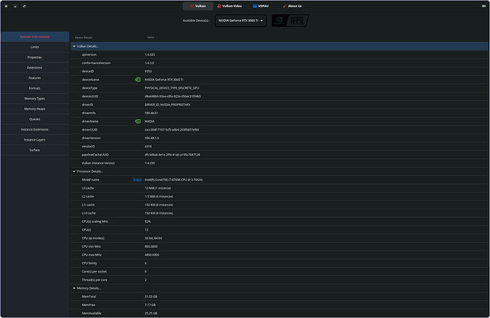
Task: Click the Intel Core i7-8700K model value
Action: point(173,180)
